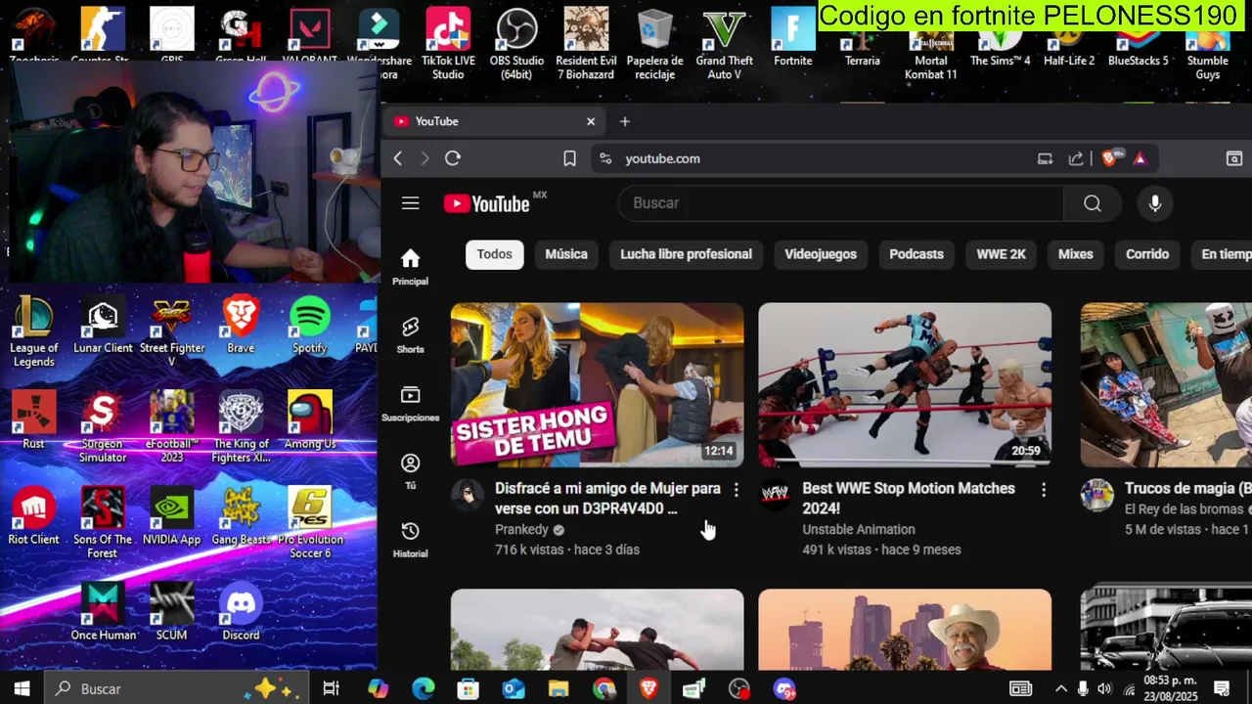Open the YouTube hamburger guide menu
The image size is (1252, 704).
click(x=410, y=203)
